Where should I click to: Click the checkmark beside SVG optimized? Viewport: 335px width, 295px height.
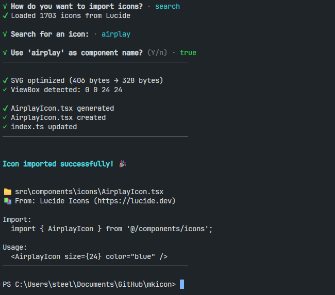(x=5, y=80)
